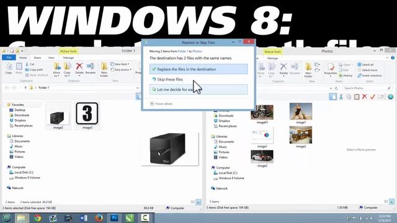Choose Let me decide for each file

pos(198,89)
